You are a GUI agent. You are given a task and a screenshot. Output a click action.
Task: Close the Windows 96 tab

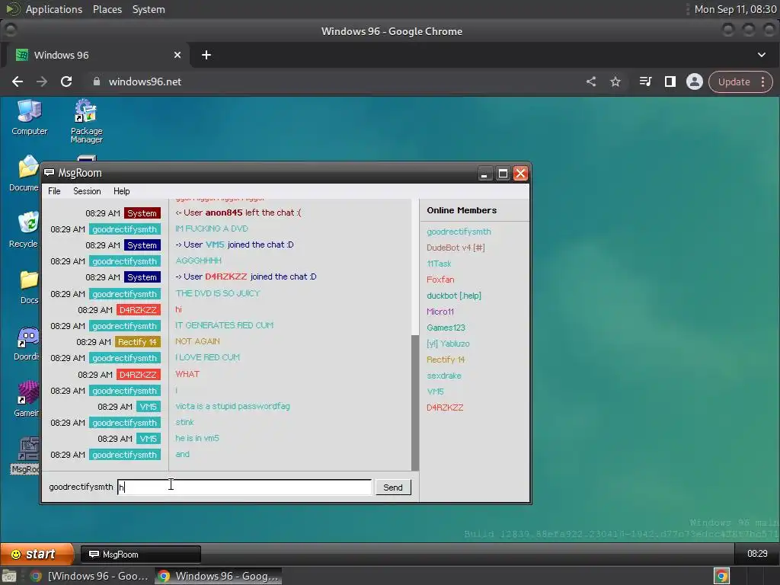[177, 55]
